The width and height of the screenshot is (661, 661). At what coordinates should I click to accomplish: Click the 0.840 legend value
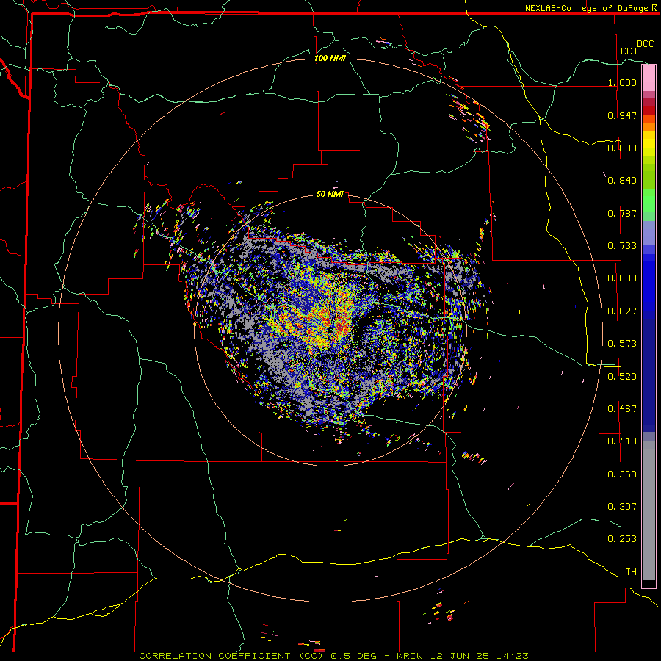622,181
